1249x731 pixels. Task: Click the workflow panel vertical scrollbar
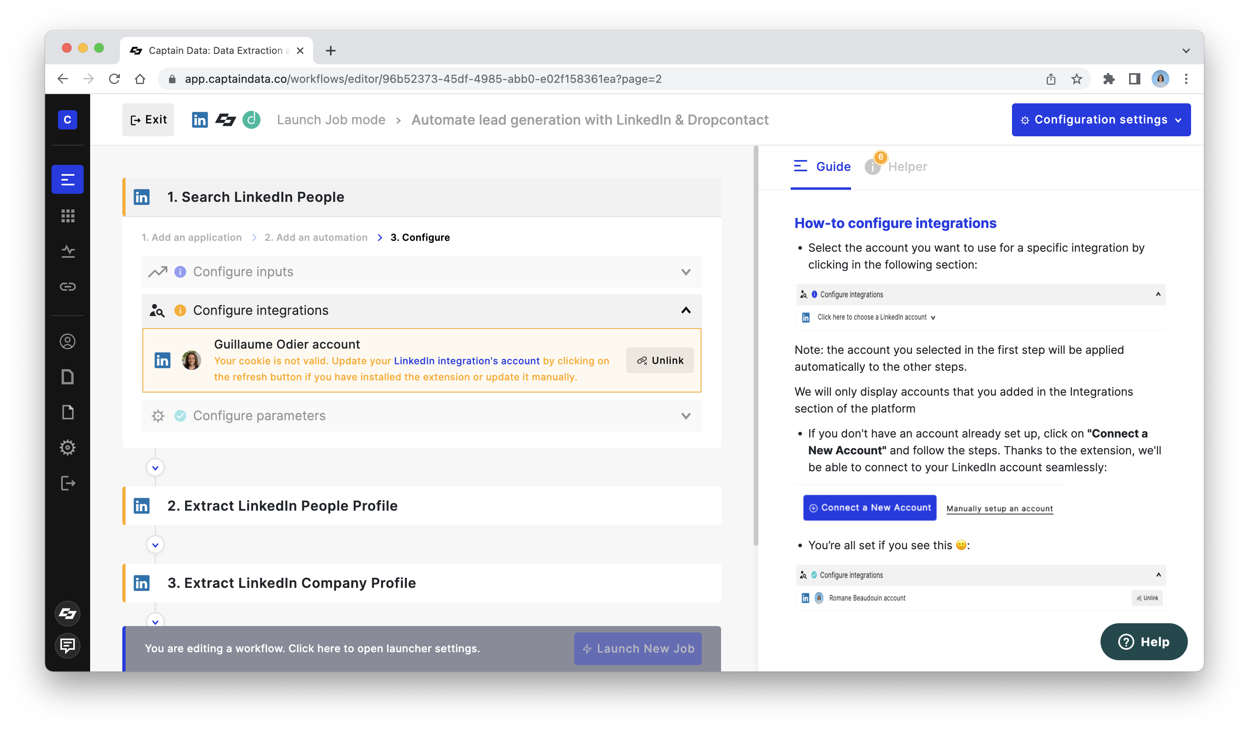[756, 346]
